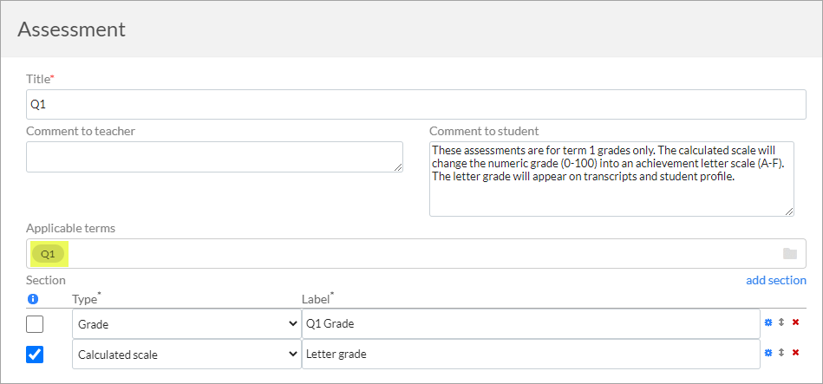This screenshot has height=384, width=823.
Task: Click the Title field containing Q1
Action: click(x=416, y=104)
